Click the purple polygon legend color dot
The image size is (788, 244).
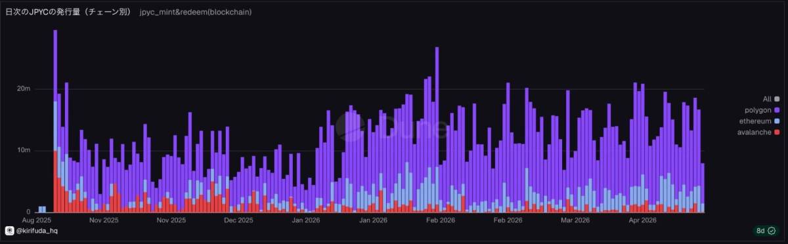pos(777,110)
